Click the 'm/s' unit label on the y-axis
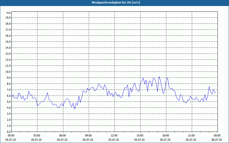Viewport: 229px width, 143px height. (9, 13)
